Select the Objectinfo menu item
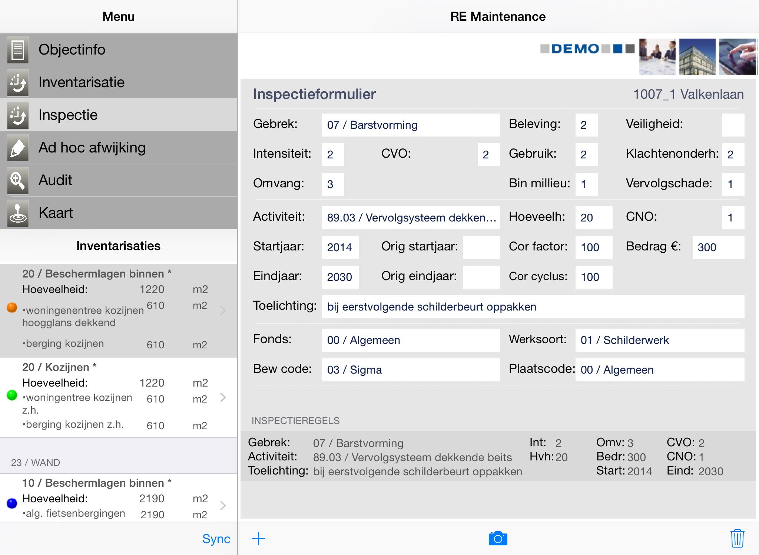Image resolution: width=759 pixels, height=555 pixels. tap(119, 50)
